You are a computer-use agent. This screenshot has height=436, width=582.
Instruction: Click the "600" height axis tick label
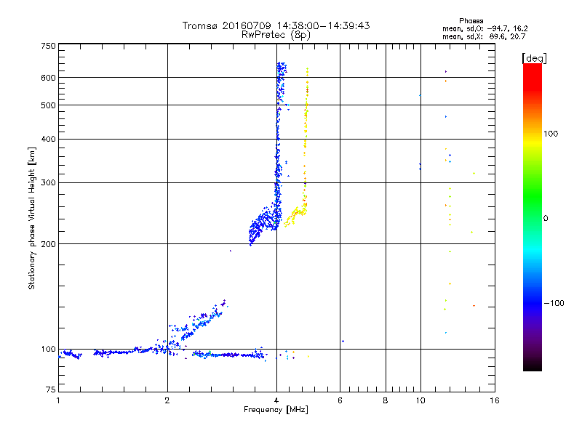pos(48,78)
